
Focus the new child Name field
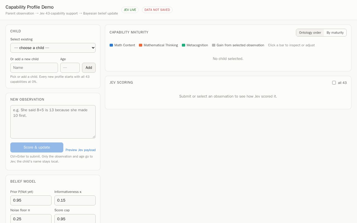click(x=34, y=68)
